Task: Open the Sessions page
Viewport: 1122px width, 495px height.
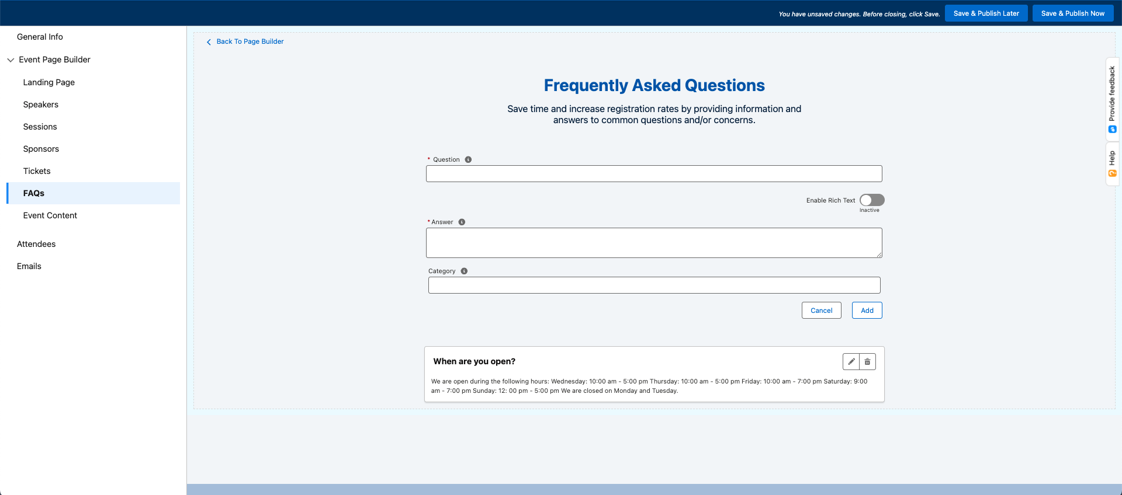Action: (x=40, y=127)
